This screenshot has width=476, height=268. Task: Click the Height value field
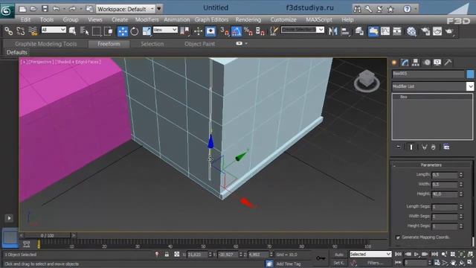click(x=445, y=194)
